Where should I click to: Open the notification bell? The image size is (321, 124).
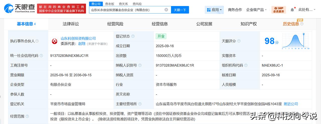point(292,10)
